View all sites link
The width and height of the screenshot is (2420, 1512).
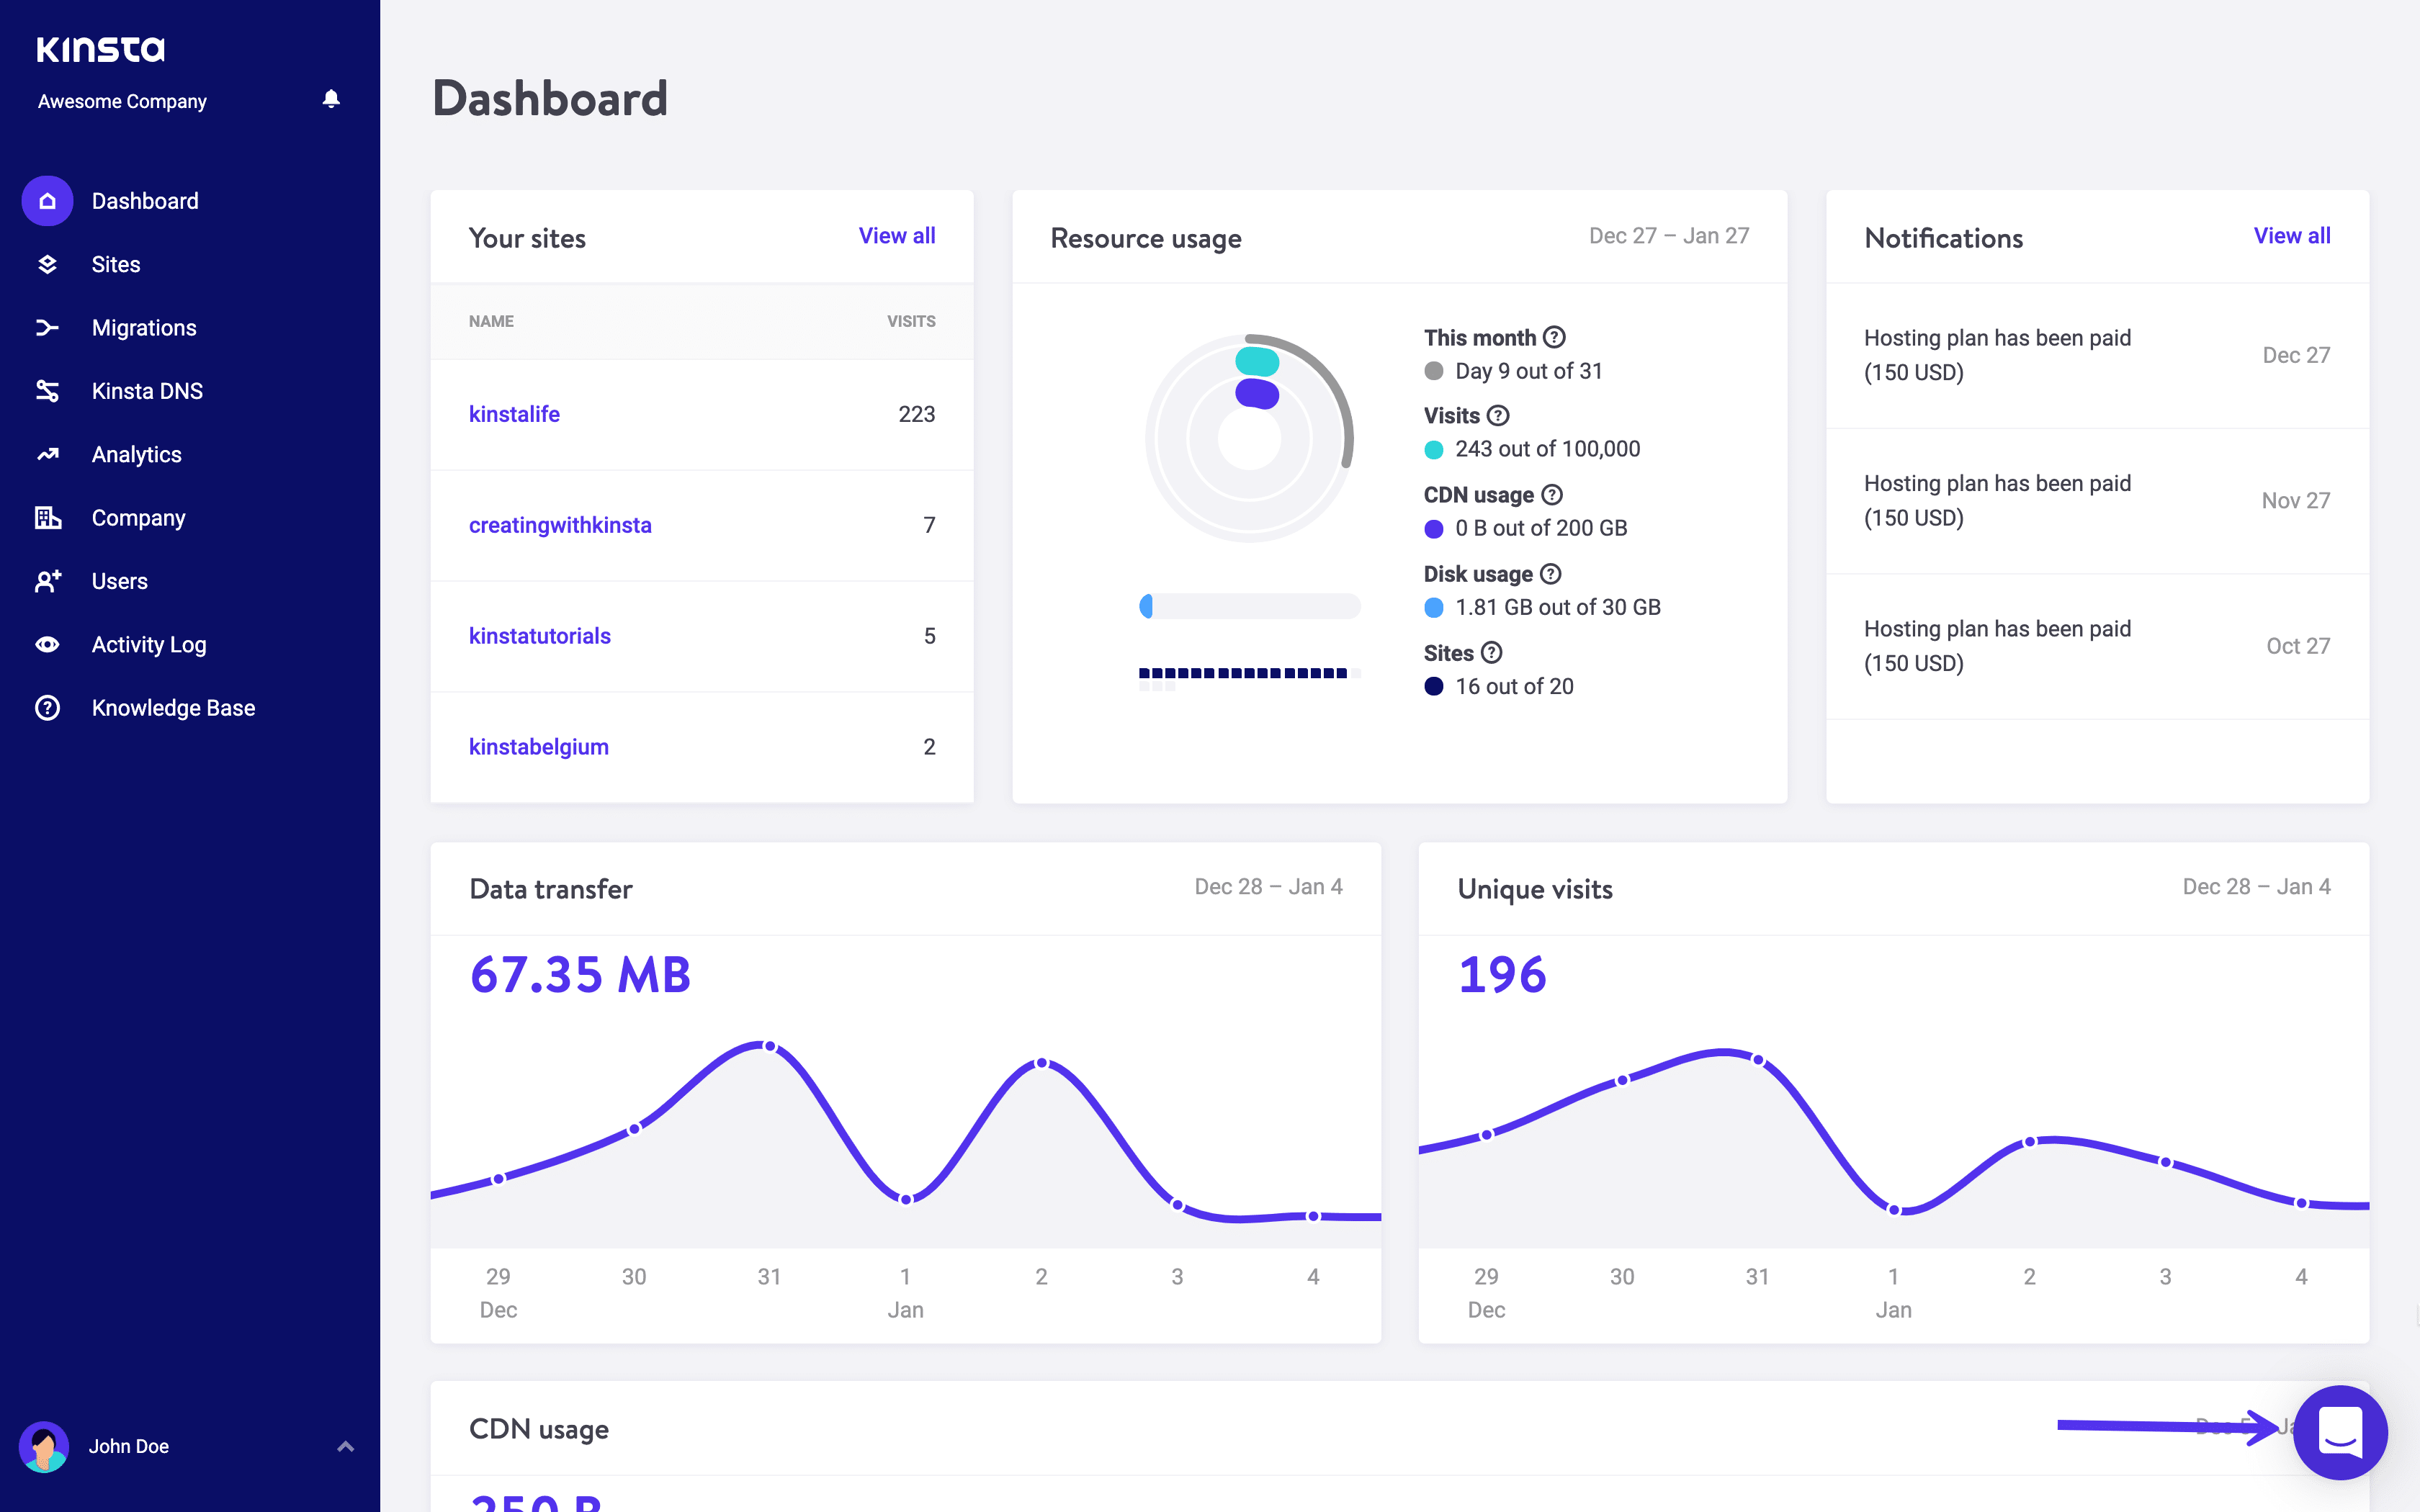point(897,236)
